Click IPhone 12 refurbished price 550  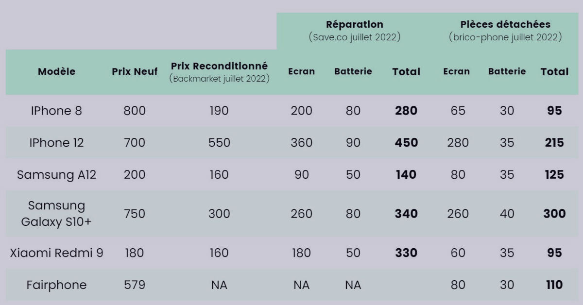tap(219, 143)
